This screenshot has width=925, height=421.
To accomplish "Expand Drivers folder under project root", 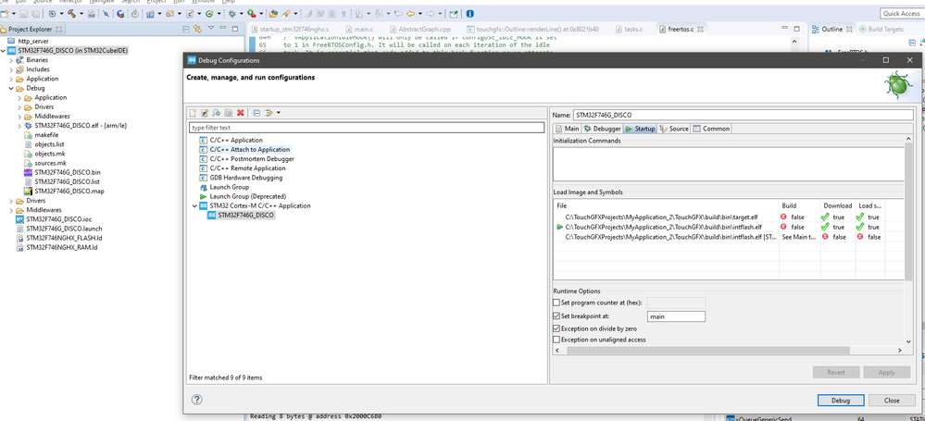I will [11, 201].
